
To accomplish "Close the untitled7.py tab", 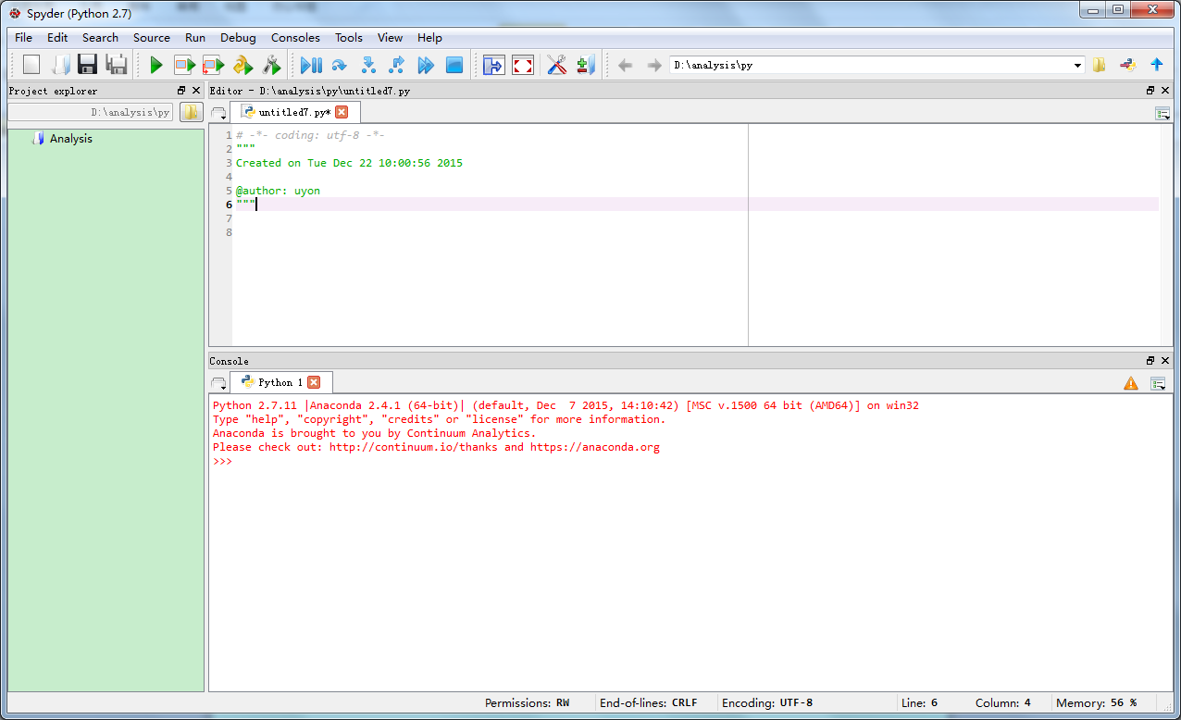I will click(x=342, y=112).
